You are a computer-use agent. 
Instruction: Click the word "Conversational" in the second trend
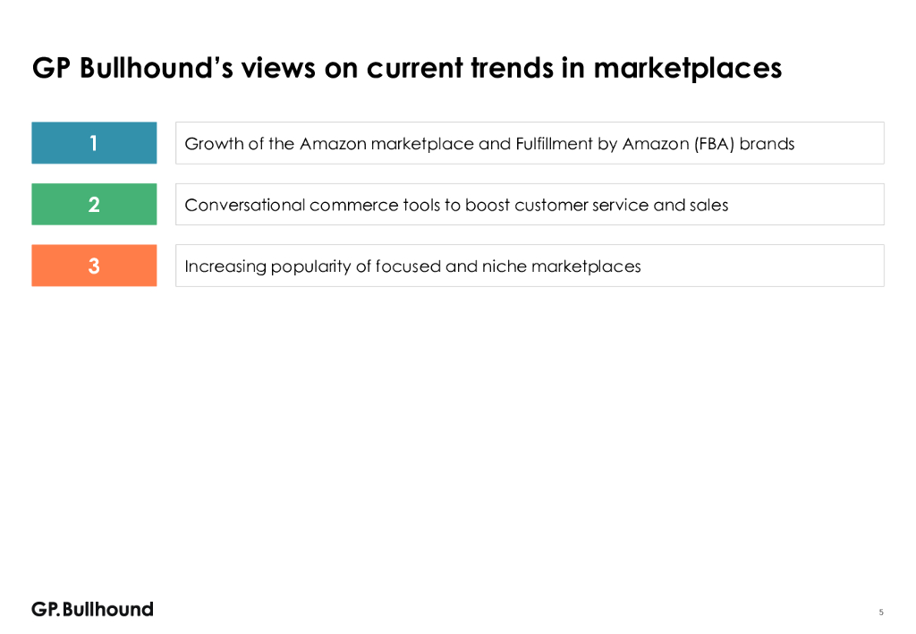point(244,206)
